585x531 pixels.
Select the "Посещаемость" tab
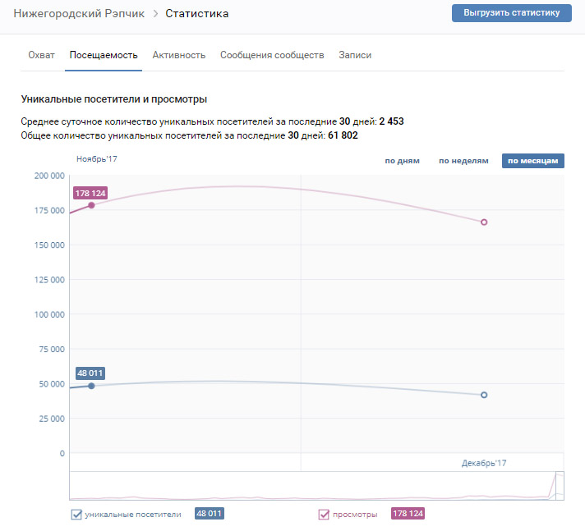click(104, 55)
